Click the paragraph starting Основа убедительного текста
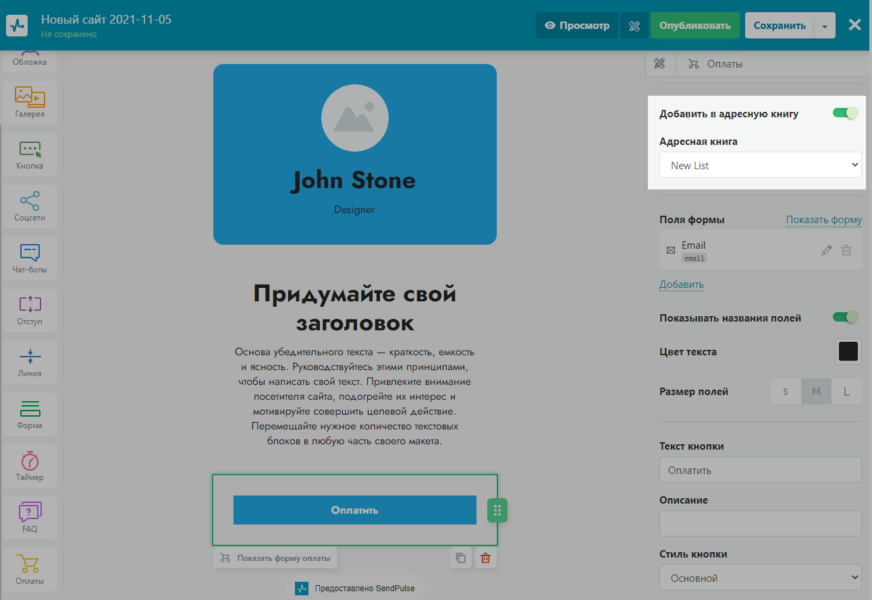872x600 pixels. point(355,396)
